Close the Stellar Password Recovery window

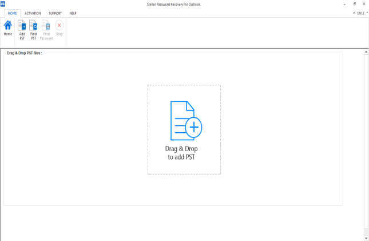[x=364, y=4]
